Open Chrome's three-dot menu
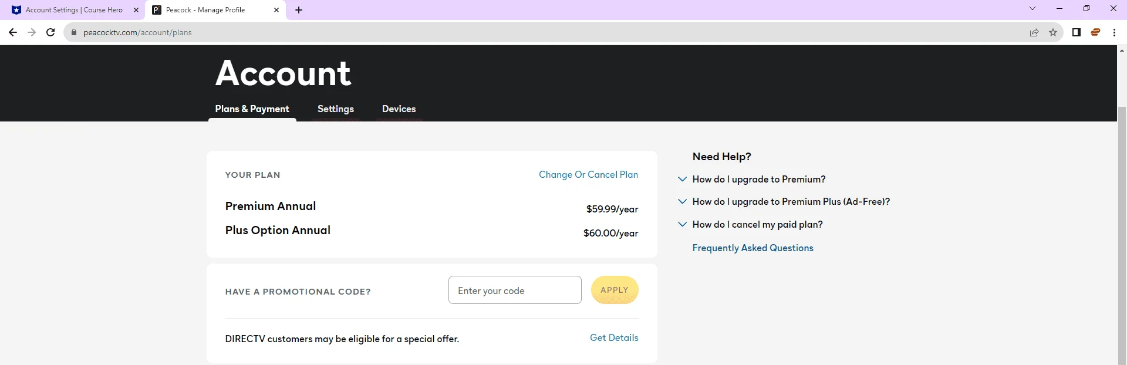 1114,32
